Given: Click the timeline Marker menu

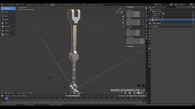Looking at the screenshot, I should click(24, 96).
